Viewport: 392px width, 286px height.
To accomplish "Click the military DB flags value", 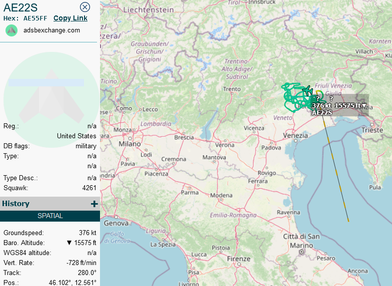I will [x=86, y=146].
